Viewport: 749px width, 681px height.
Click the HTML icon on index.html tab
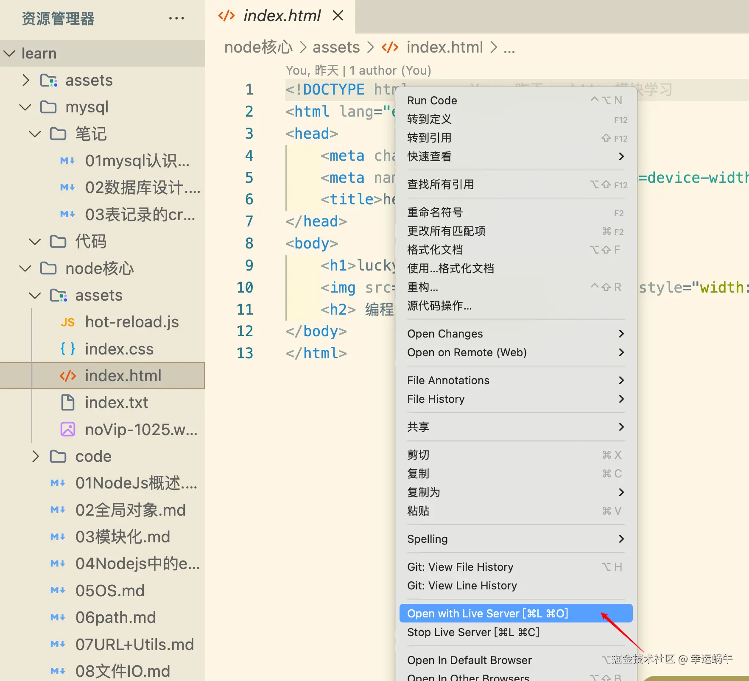226,16
